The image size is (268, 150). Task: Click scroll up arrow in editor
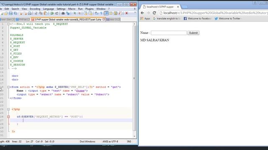pos(134,24)
